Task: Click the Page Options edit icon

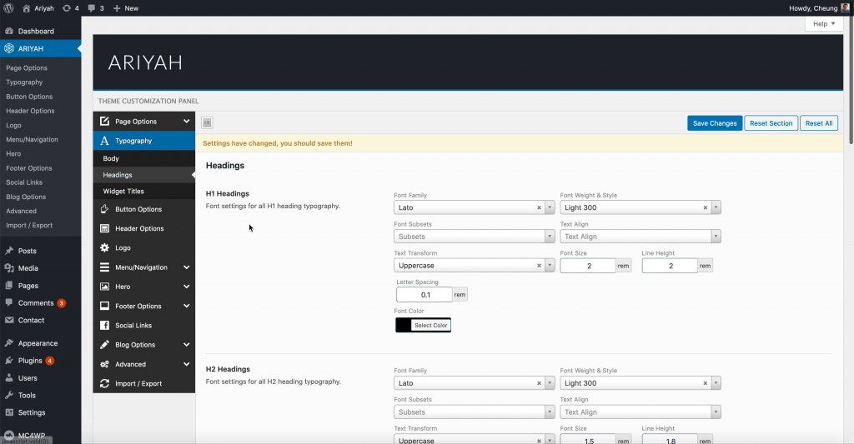Action: point(104,122)
